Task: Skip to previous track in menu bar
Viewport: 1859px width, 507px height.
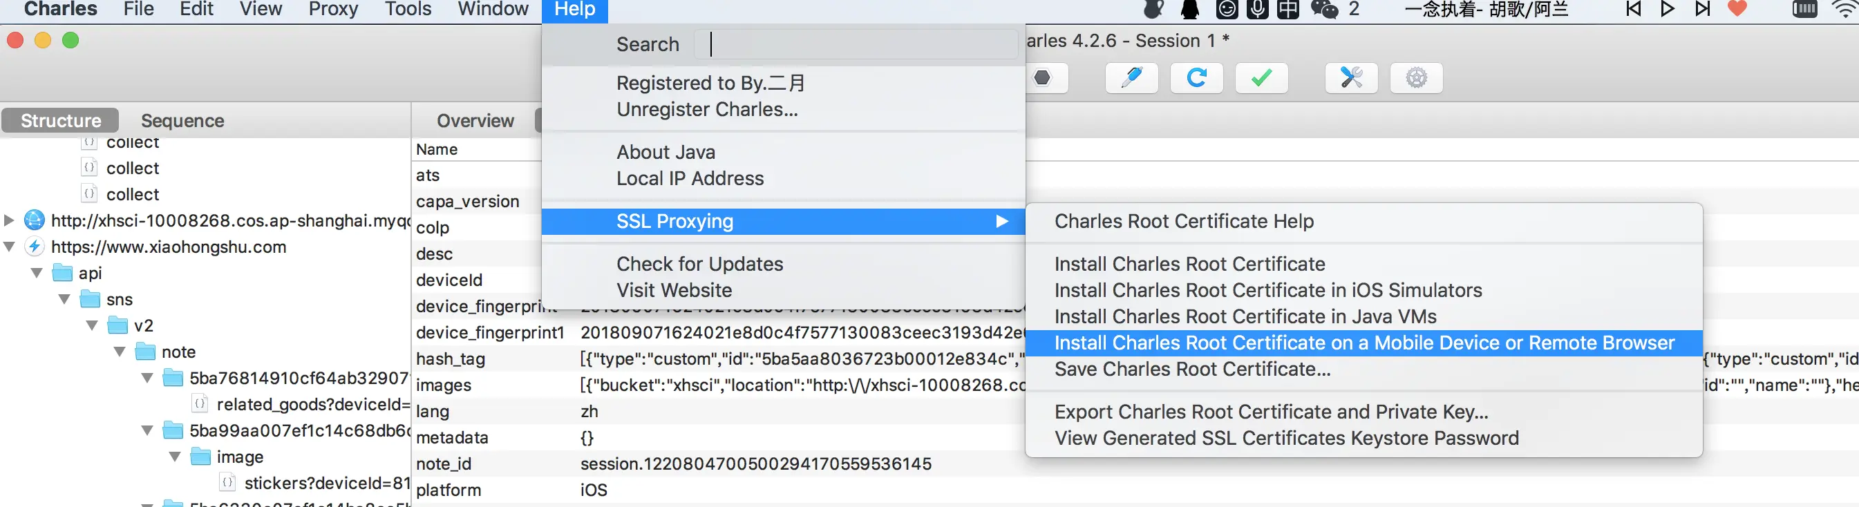Action: 1633,9
